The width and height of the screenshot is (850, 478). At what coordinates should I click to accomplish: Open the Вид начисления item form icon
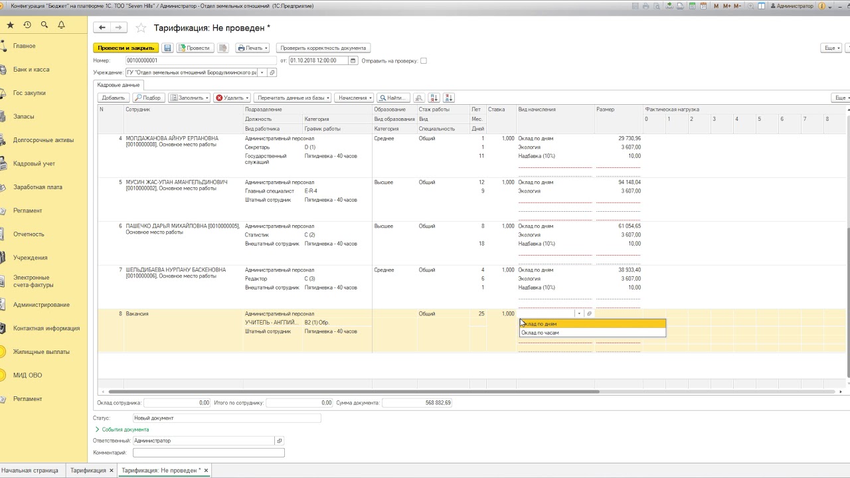point(589,313)
